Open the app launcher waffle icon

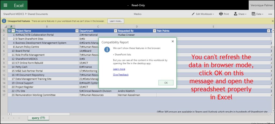coord(5,5)
